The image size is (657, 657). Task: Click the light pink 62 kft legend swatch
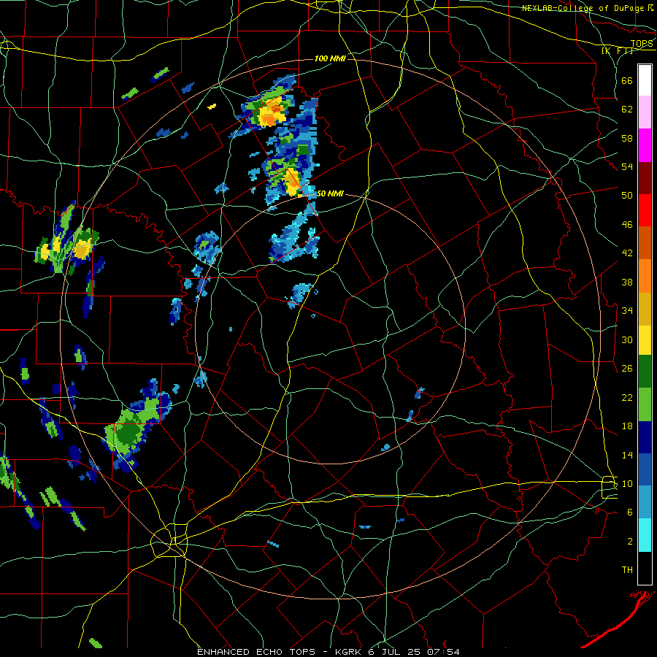point(645,112)
